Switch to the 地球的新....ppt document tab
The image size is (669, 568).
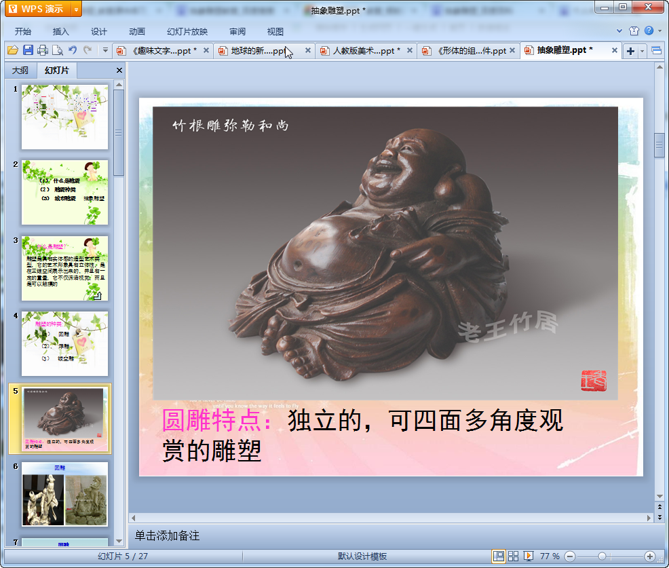[259, 51]
